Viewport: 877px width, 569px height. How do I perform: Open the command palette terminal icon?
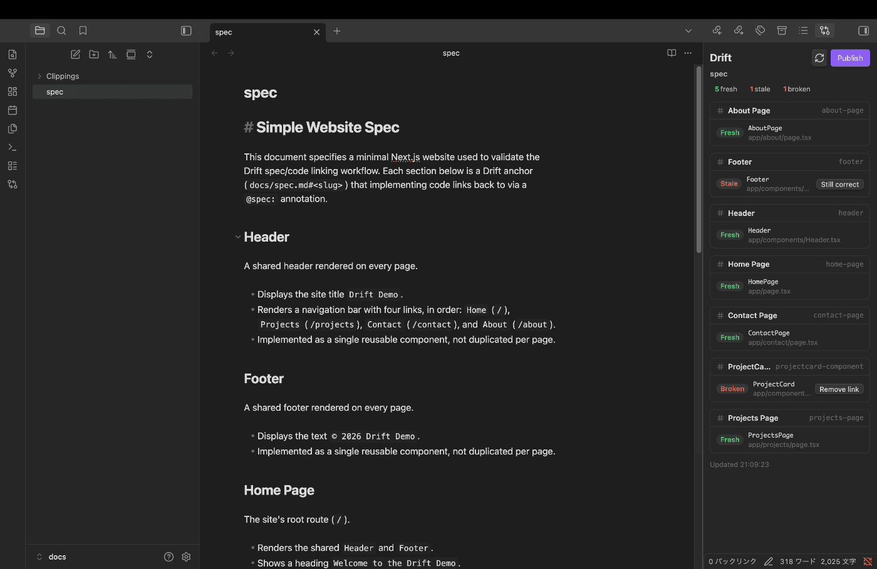[13, 147]
